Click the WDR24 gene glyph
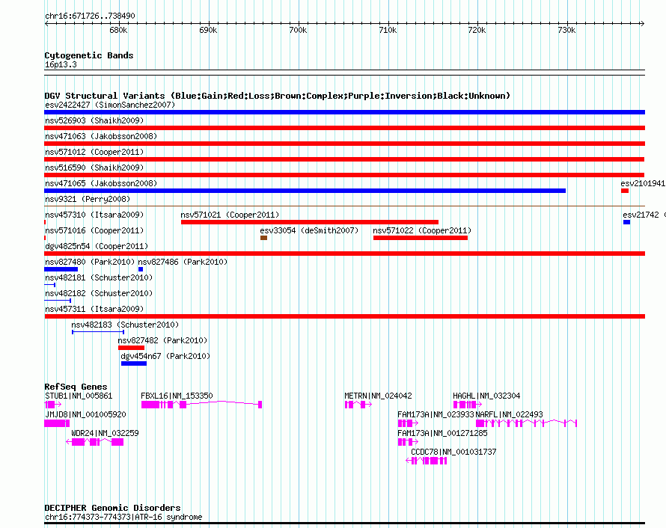The height and width of the screenshot is (528, 666). [95, 442]
